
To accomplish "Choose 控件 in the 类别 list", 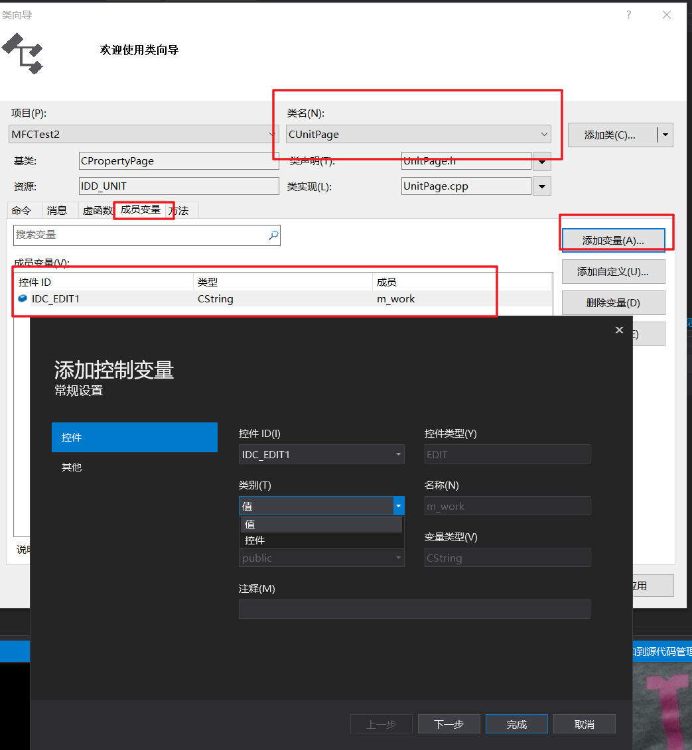I will click(x=322, y=540).
